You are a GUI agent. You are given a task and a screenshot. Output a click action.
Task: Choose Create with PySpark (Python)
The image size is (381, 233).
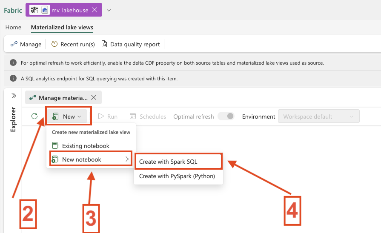coord(177,176)
